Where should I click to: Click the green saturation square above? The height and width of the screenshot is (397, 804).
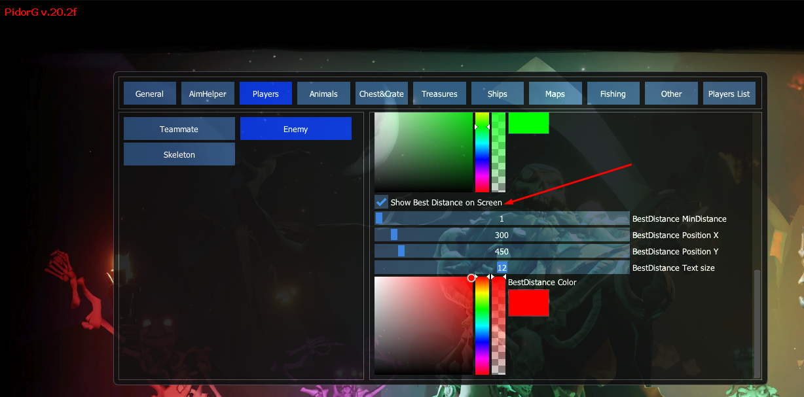(423, 152)
